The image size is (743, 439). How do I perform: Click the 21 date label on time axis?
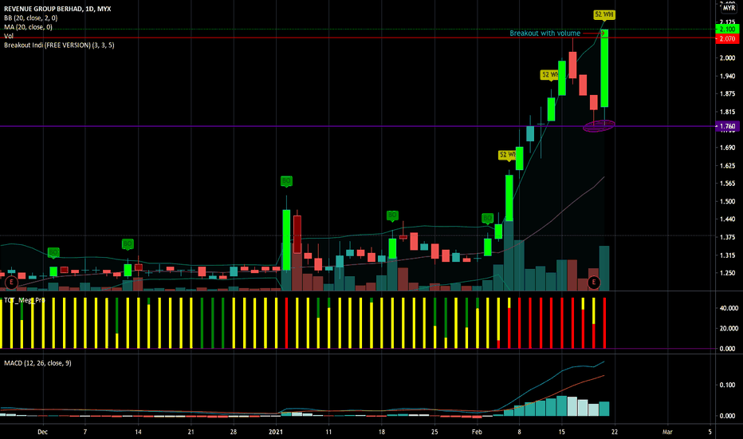[x=191, y=432]
